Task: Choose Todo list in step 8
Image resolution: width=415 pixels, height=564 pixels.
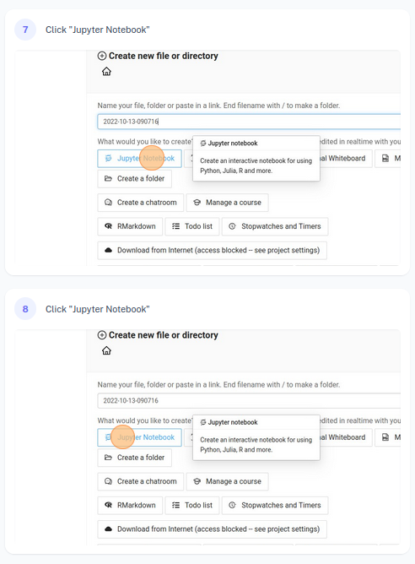Action: [192, 505]
